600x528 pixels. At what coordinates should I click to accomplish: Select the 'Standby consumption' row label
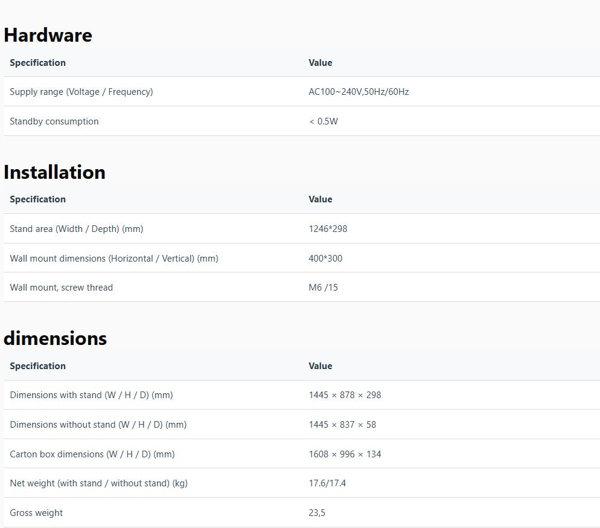(x=54, y=121)
